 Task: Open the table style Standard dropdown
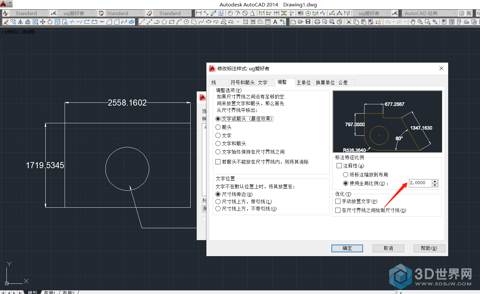pyautogui.click(x=124, y=13)
